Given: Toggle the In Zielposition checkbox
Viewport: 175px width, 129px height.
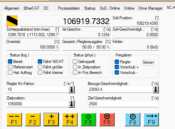Looking at the screenshot, I should click(x=75, y=67).
